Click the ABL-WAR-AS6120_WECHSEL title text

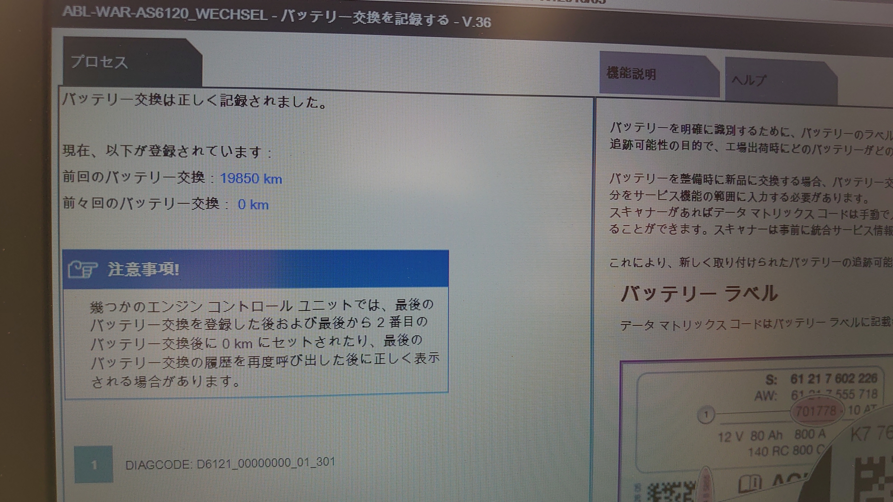(x=165, y=13)
